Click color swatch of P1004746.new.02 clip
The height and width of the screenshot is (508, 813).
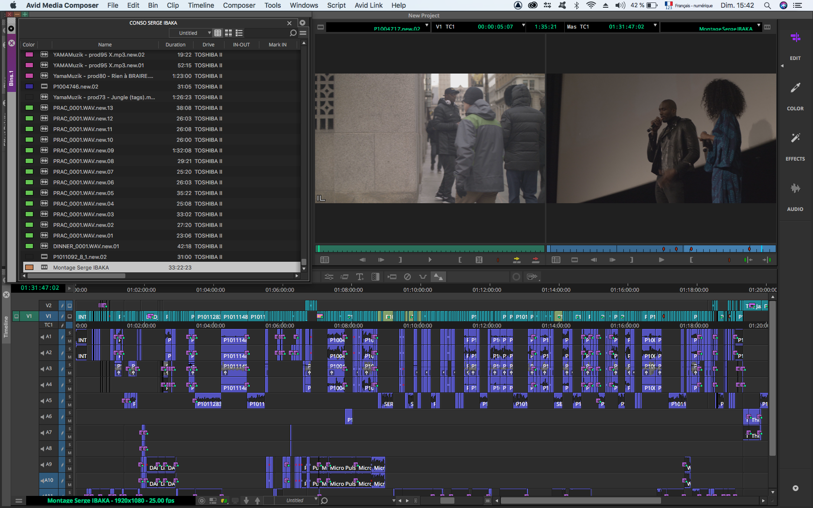click(29, 87)
